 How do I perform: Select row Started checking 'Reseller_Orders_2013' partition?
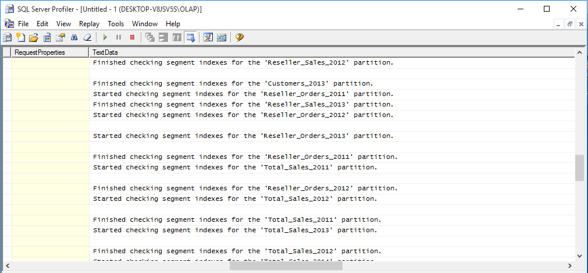(288, 136)
